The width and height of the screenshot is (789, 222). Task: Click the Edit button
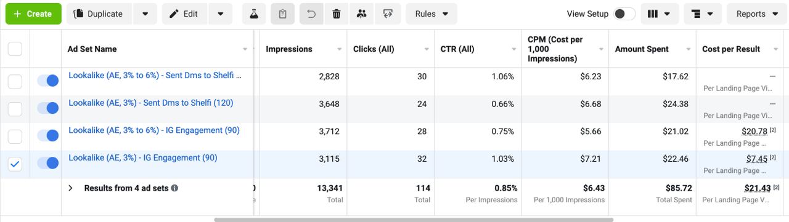(x=184, y=14)
